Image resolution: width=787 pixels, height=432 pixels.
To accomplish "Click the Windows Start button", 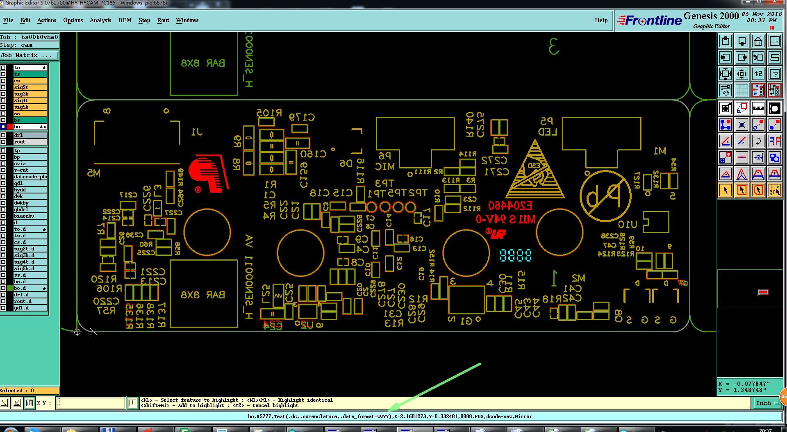I will click(11, 429).
